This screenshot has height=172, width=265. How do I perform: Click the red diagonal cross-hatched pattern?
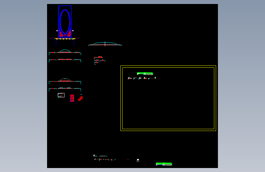pos(81,98)
